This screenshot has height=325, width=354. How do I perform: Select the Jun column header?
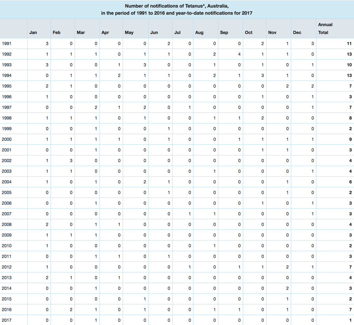click(154, 32)
